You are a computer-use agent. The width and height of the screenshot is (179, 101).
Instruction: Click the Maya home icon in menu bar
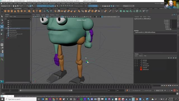1,4
